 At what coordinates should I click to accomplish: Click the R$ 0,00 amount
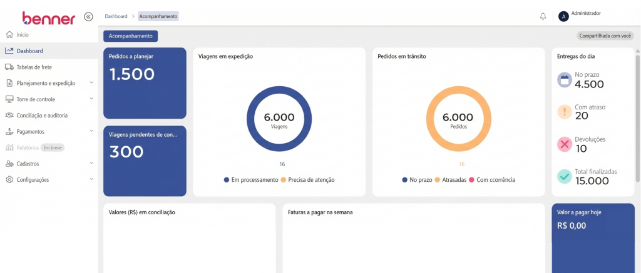pyautogui.click(x=572, y=226)
